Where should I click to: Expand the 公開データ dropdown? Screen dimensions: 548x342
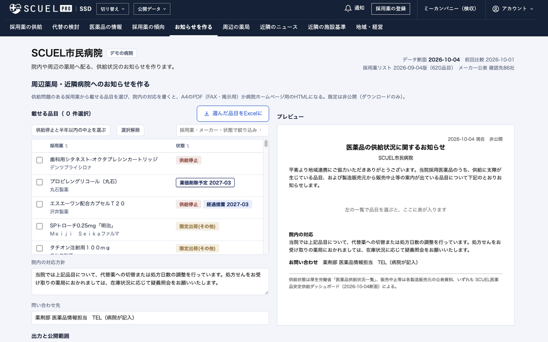(x=152, y=9)
